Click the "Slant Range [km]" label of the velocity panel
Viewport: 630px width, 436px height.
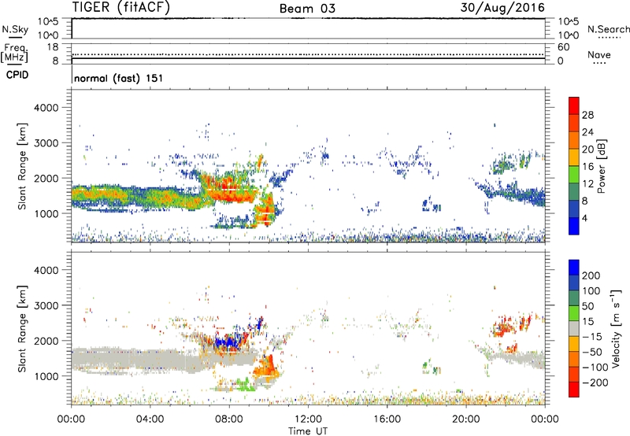22,329
